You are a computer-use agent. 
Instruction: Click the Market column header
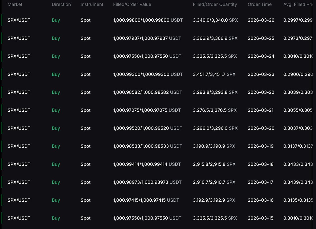15,4
